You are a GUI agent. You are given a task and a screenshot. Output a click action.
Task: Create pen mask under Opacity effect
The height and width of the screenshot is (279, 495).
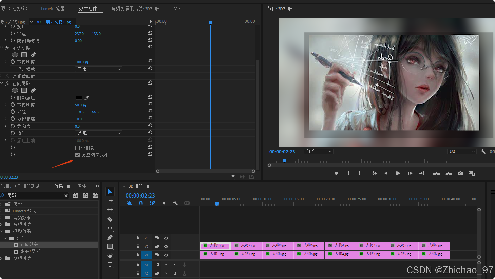(33, 55)
